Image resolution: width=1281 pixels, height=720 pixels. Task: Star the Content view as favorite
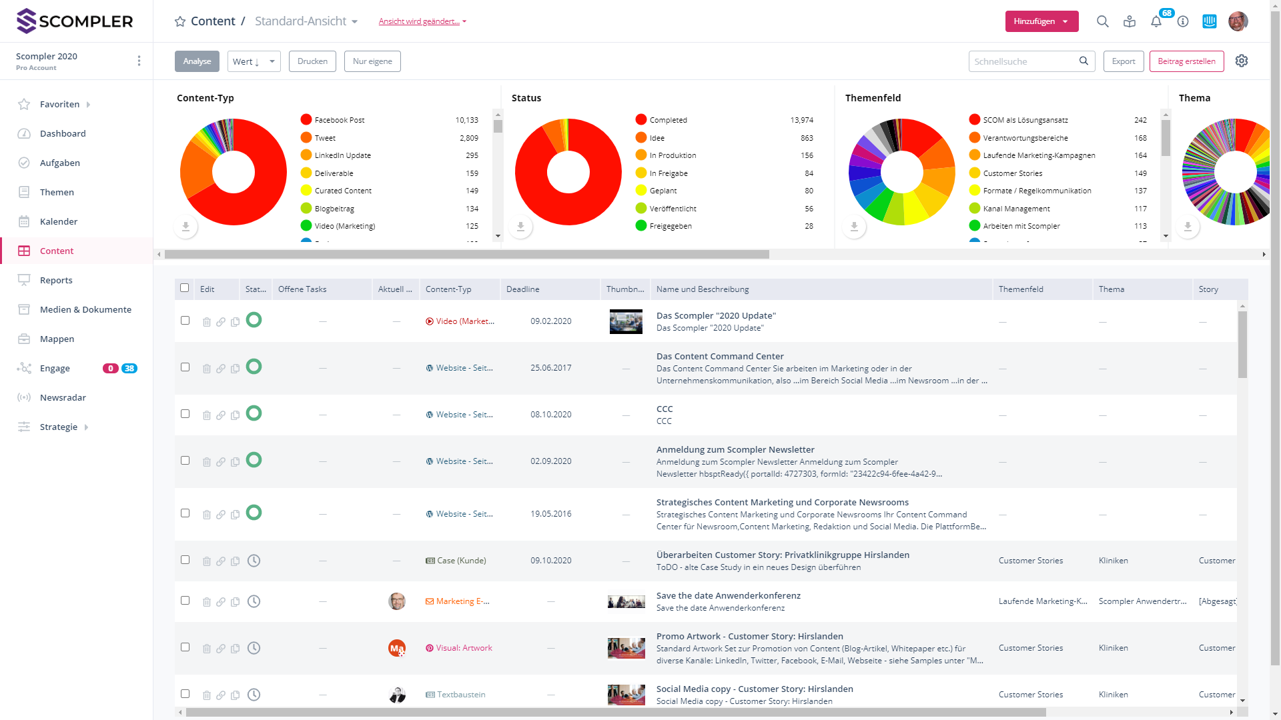(180, 21)
